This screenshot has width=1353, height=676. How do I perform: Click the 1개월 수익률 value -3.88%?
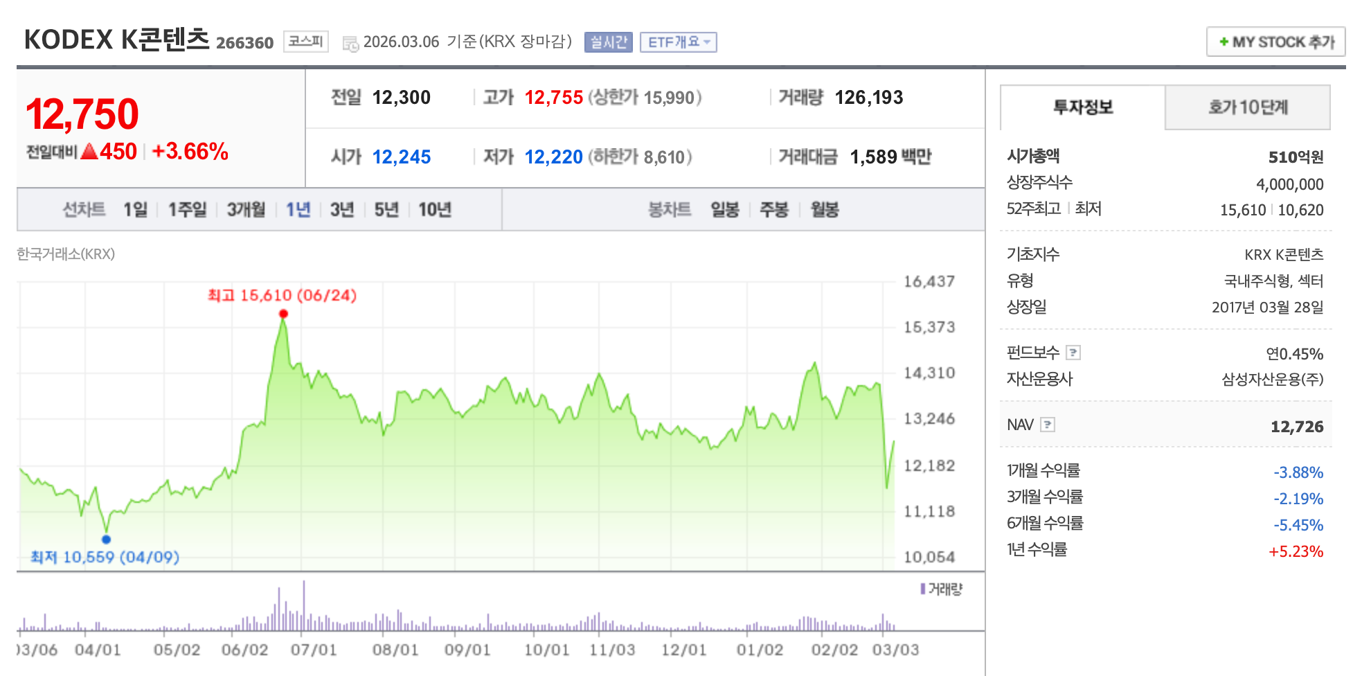tap(1298, 472)
